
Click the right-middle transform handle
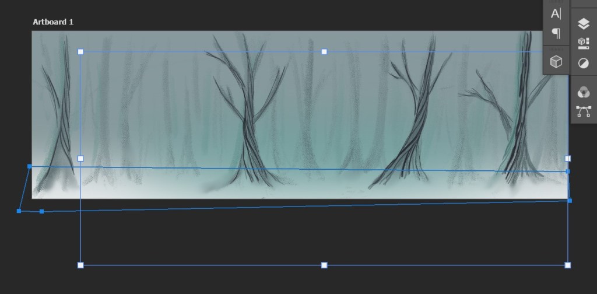[568, 159]
